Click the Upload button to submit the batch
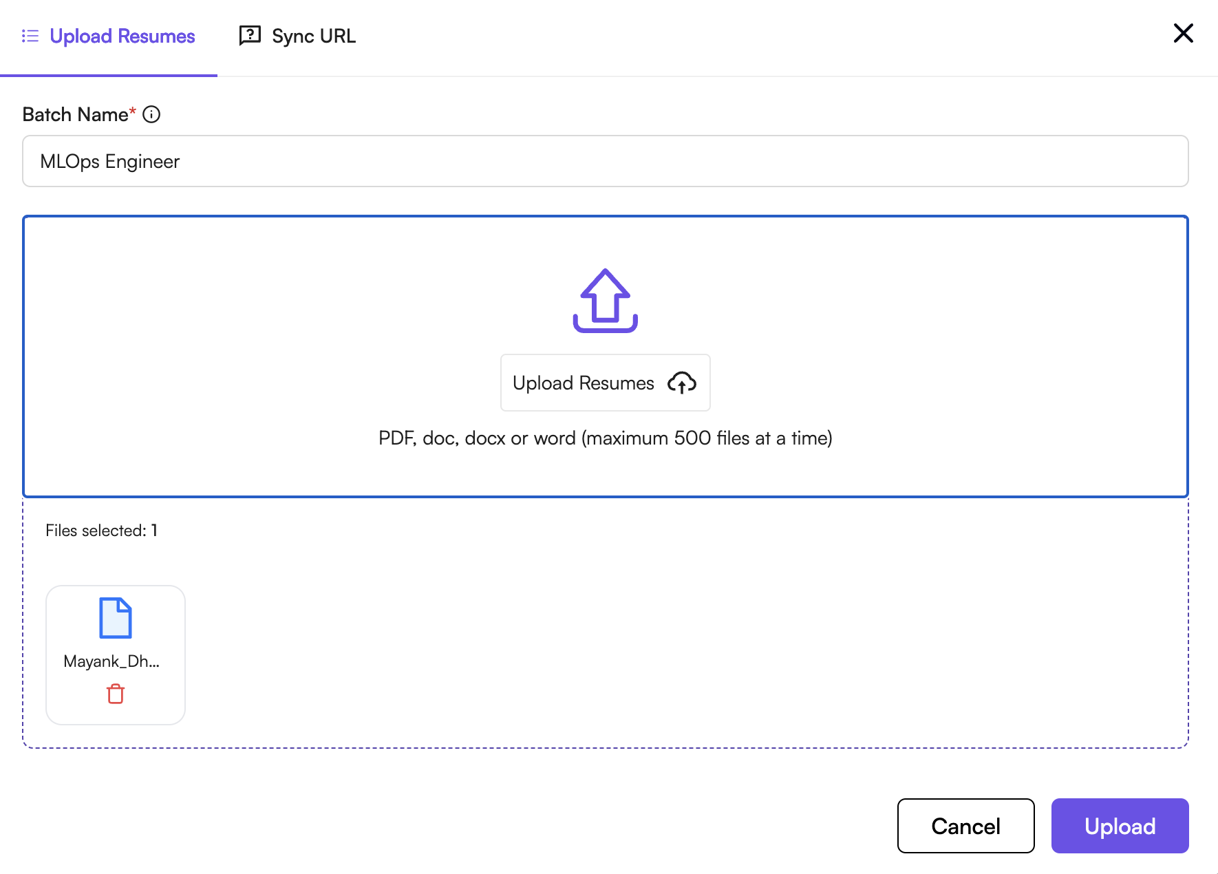1218x874 pixels. pos(1120,826)
